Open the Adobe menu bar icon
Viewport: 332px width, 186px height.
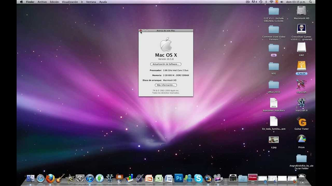[254, 2]
